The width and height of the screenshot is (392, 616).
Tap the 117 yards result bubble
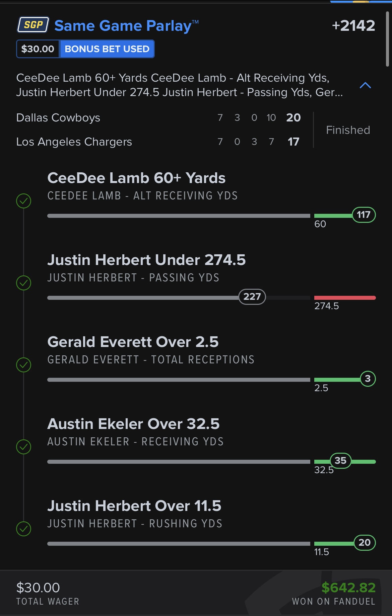click(x=364, y=215)
